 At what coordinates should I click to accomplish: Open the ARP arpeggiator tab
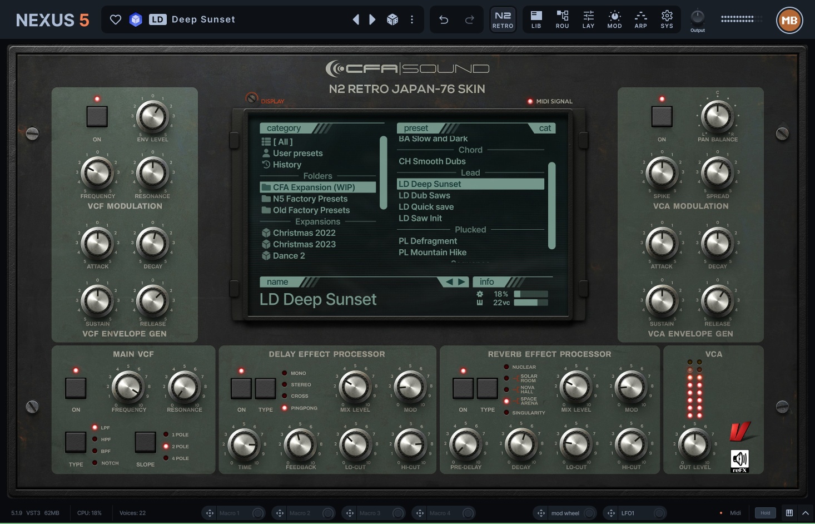point(640,19)
